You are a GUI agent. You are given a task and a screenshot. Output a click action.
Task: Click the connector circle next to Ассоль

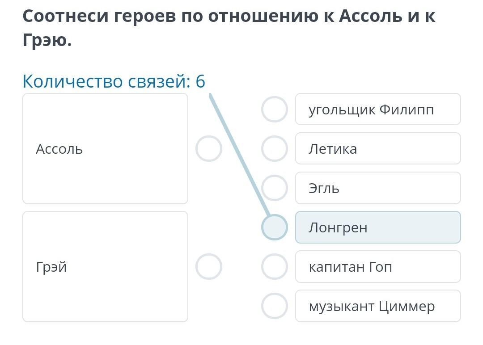[209, 149]
